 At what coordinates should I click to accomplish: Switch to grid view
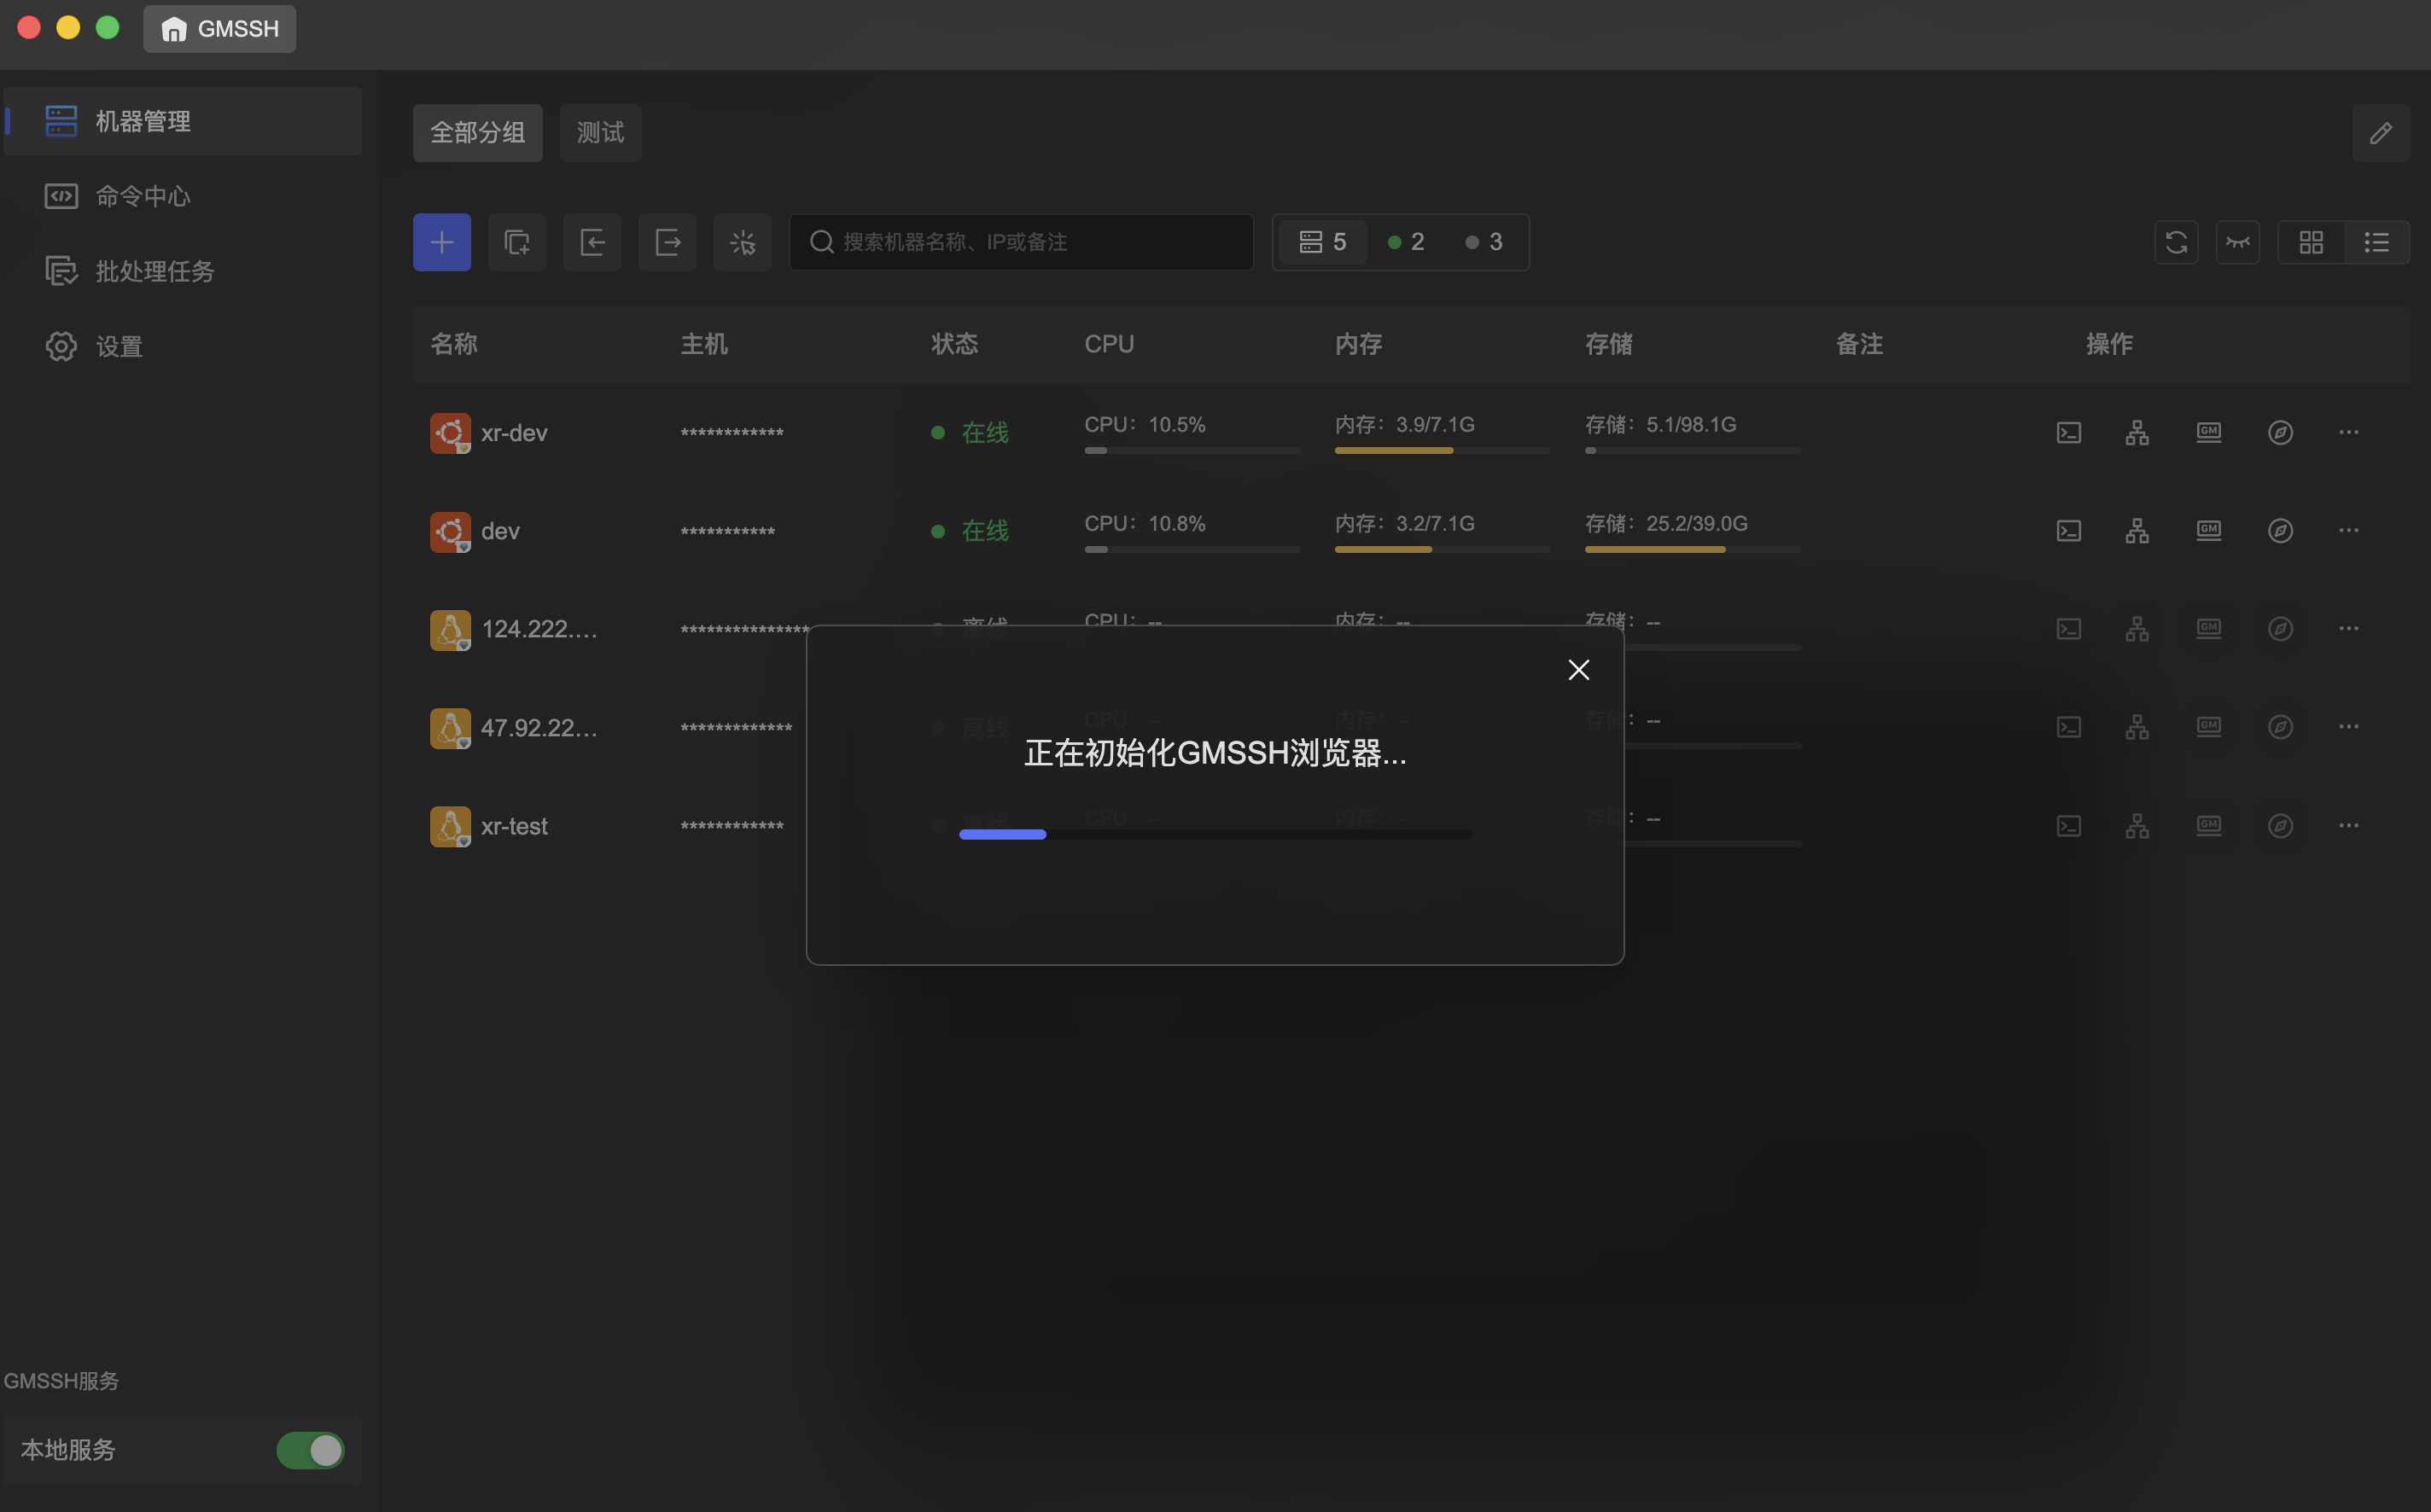point(2311,242)
